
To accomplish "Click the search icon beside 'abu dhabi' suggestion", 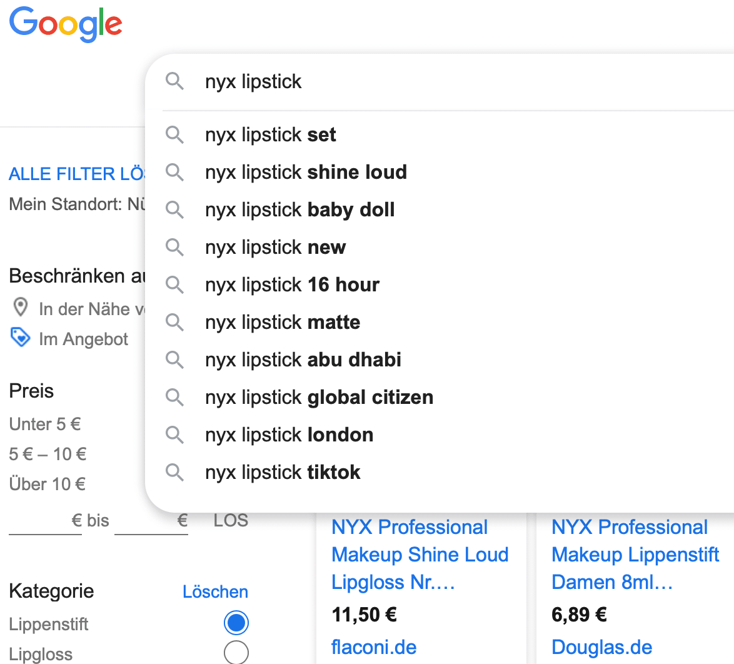I will [x=175, y=360].
